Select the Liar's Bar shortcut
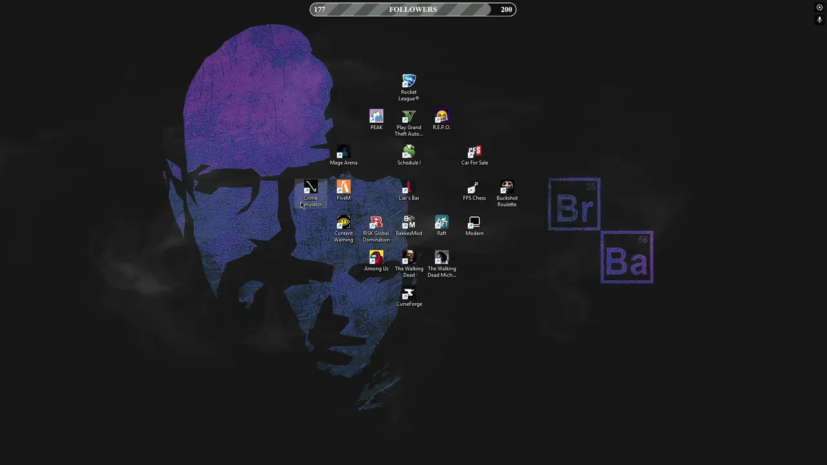827x465 pixels. [408, 191]
